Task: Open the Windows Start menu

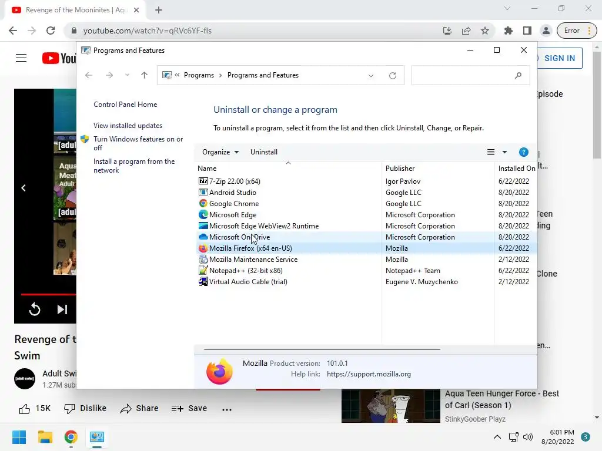Action: [19, 437]
